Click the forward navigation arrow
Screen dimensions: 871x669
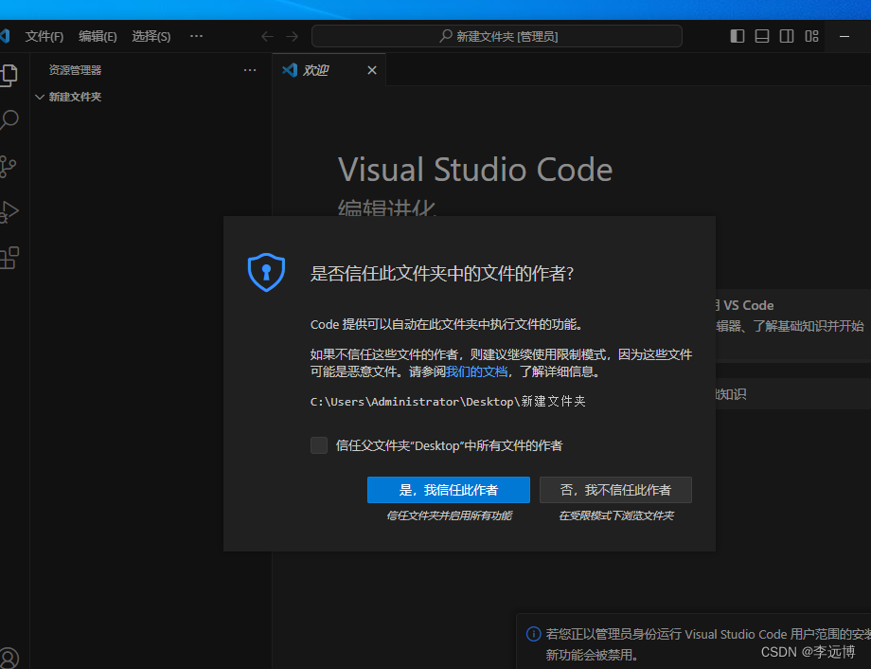(293, 35)
